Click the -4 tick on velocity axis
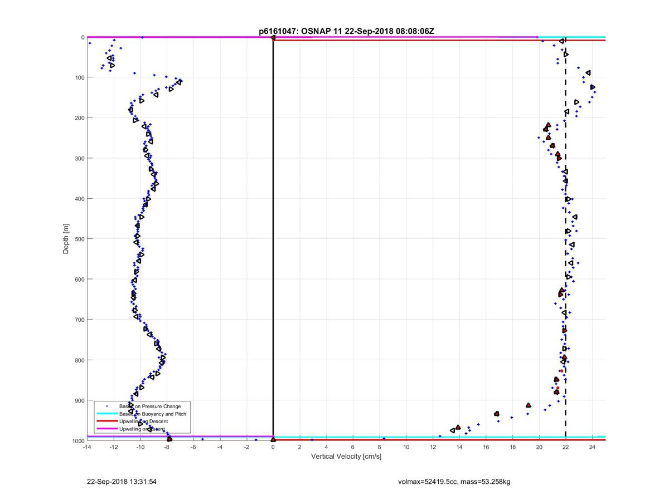669x495 pixels. click(220, 447)
